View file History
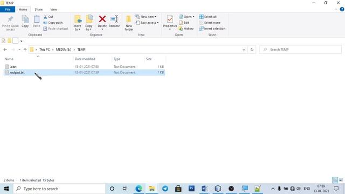 coord(187,29)
